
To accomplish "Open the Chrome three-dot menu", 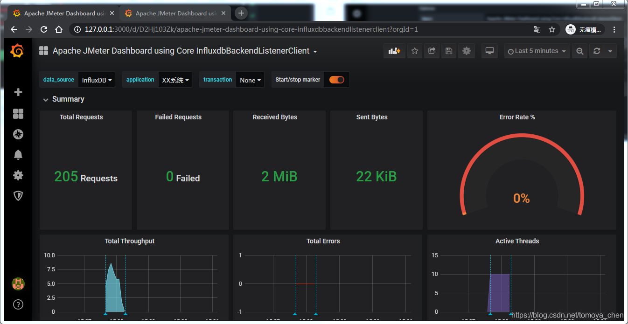I will (x=614, y=29).
